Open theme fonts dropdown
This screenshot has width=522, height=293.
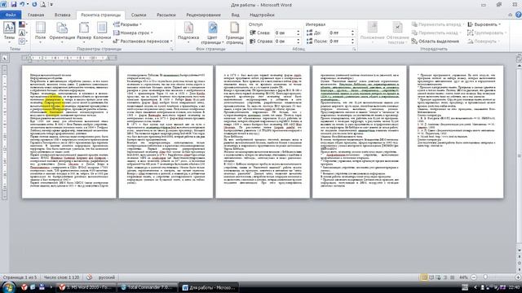coord(23,33)
